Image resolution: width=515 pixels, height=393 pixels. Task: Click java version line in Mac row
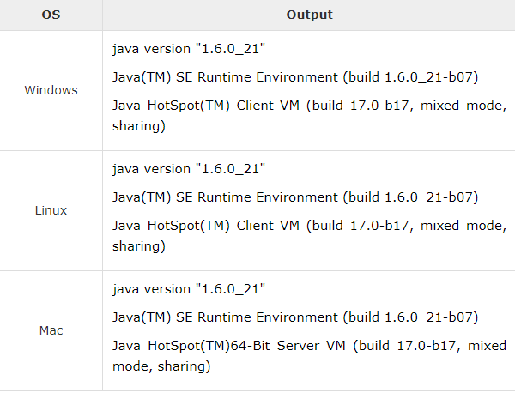[x=189, y=289]
